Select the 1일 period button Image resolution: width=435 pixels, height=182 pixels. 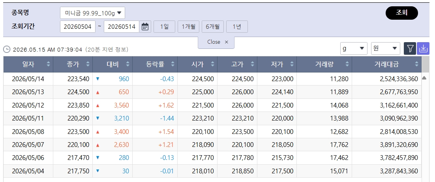[x=165, y=27]
